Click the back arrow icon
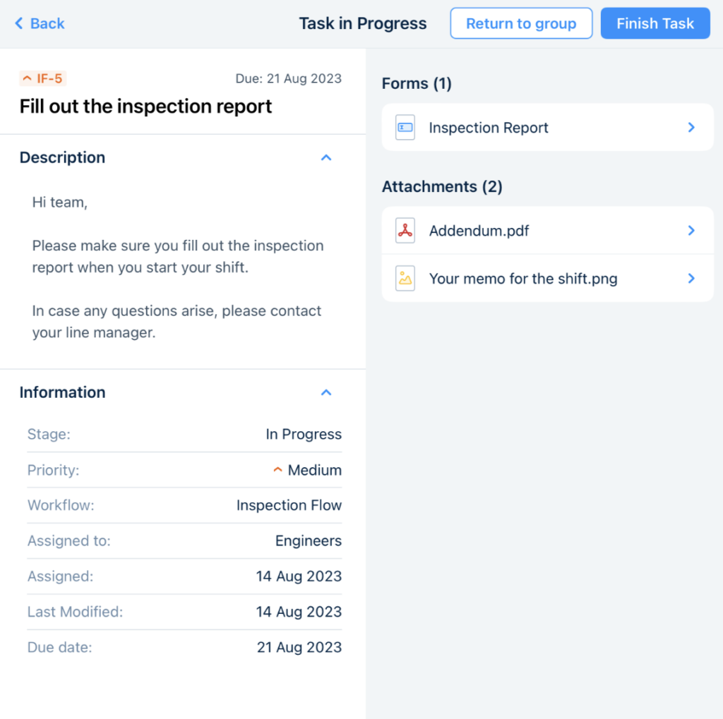The height and width of the screenshot is (719, 723). coord(19,23)
